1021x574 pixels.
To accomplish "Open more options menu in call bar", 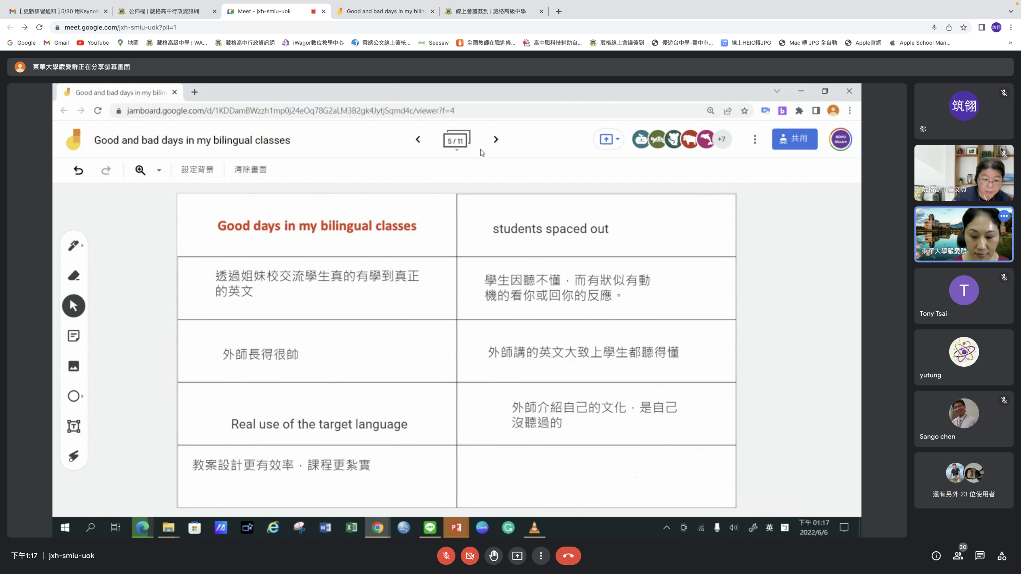I will click(541, 556).
